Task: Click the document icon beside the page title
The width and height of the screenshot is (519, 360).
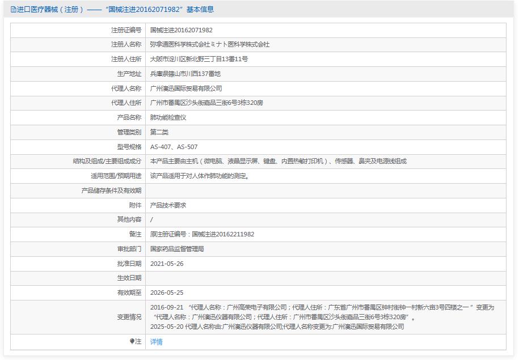Action: tap(14, 10)
